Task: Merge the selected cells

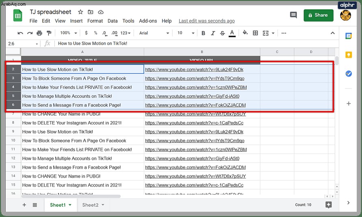Action: pyautogui.click(x=266, y=33)
